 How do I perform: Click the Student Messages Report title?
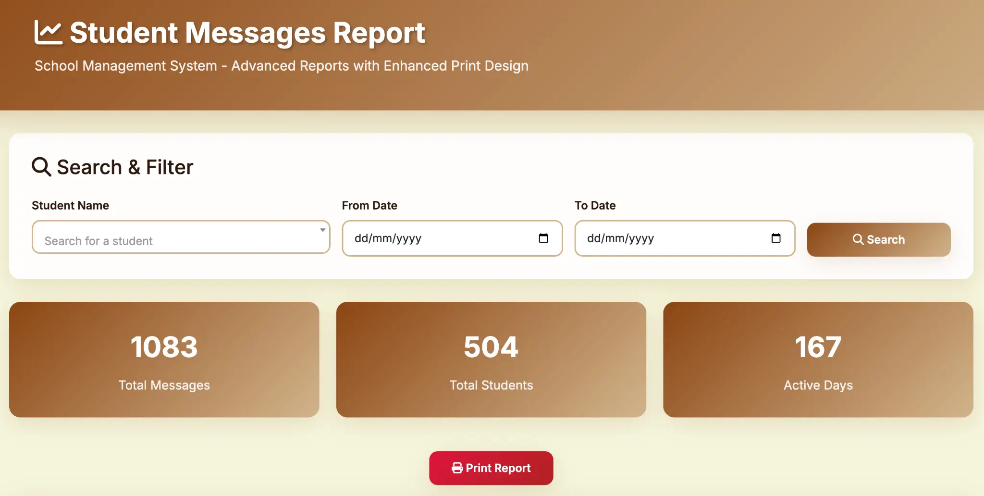pos(247,33)
